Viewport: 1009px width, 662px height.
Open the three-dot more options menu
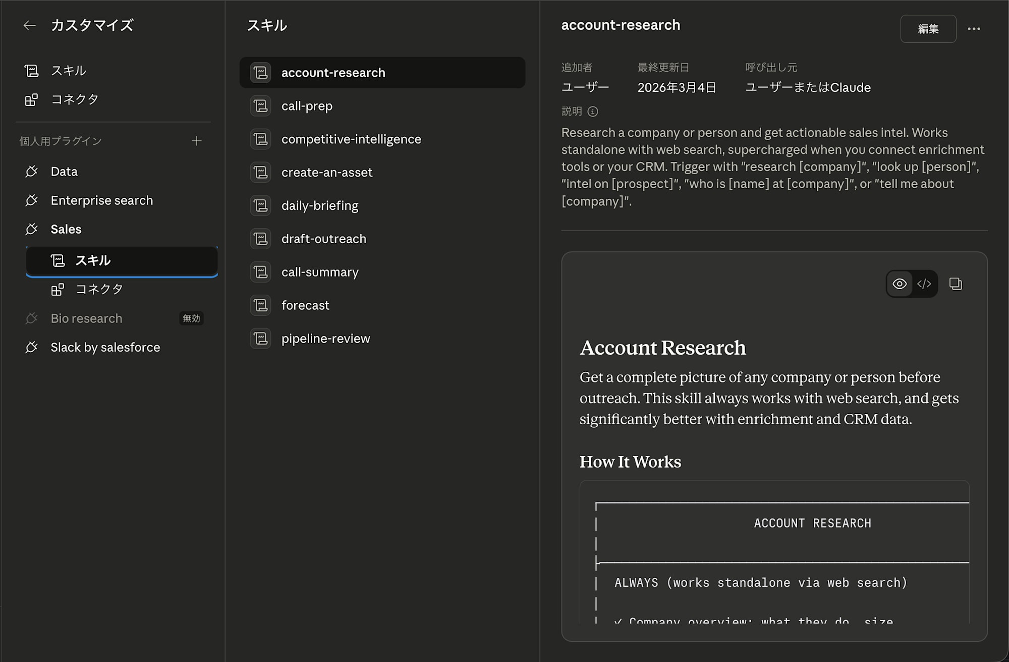click(x=974, y=29)
